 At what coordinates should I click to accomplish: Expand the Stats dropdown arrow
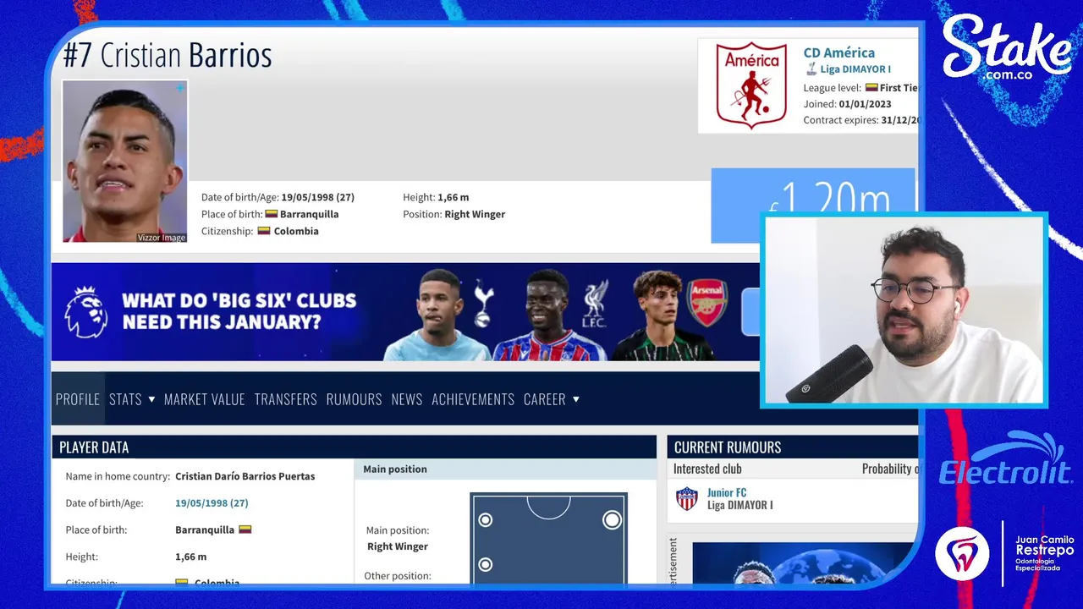click(x=151, y=399)
